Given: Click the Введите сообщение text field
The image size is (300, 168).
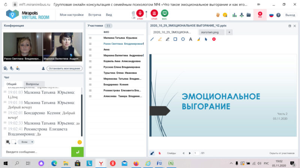Looking at the screenshot, I should pyautogui.click(x=37, y=152).
